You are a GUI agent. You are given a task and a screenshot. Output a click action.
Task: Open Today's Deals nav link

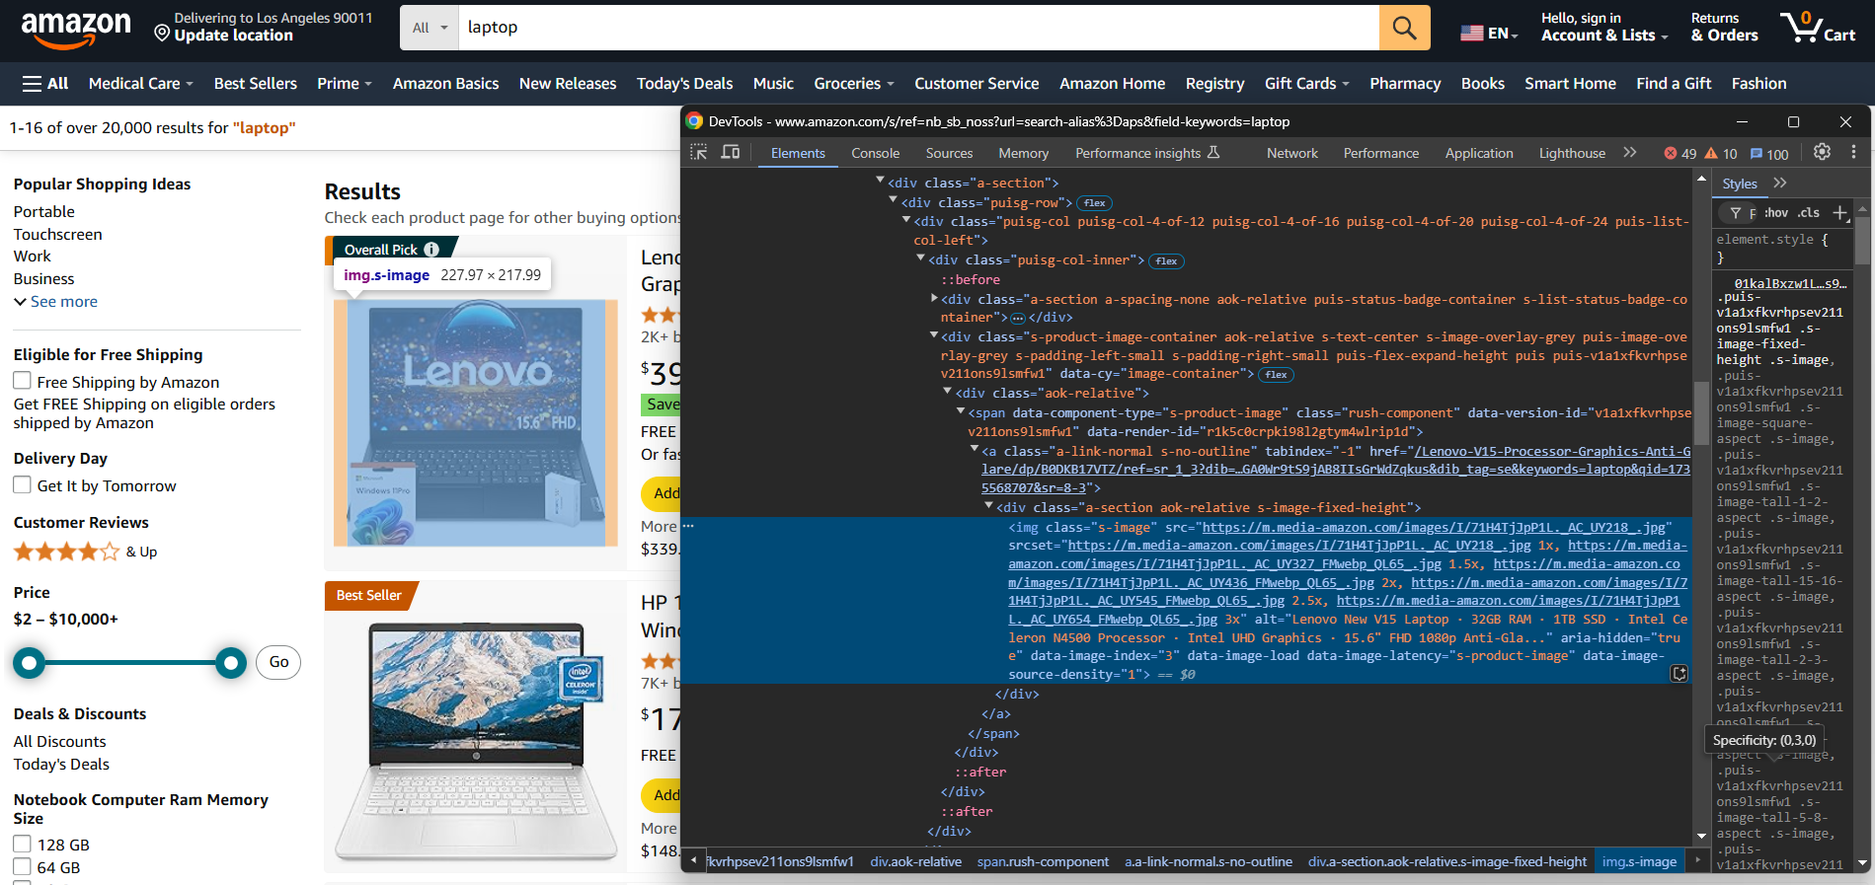[684, 84]
